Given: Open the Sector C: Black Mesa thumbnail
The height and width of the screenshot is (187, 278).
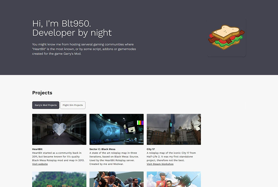Looking at the screenshot, I should pyautogui.click(x=116, y=129).
